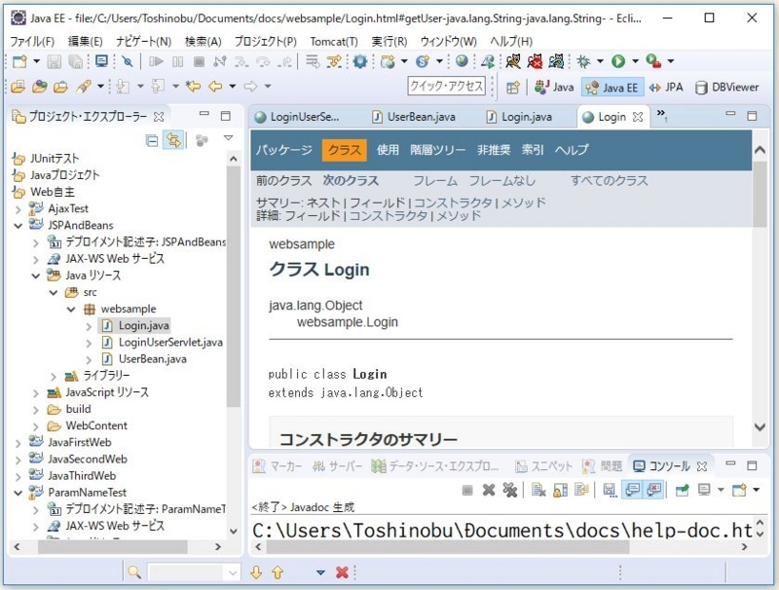This screenshot has height=590, width=779.
Task: Click the 次のクラス link
Action: [351, 181]
